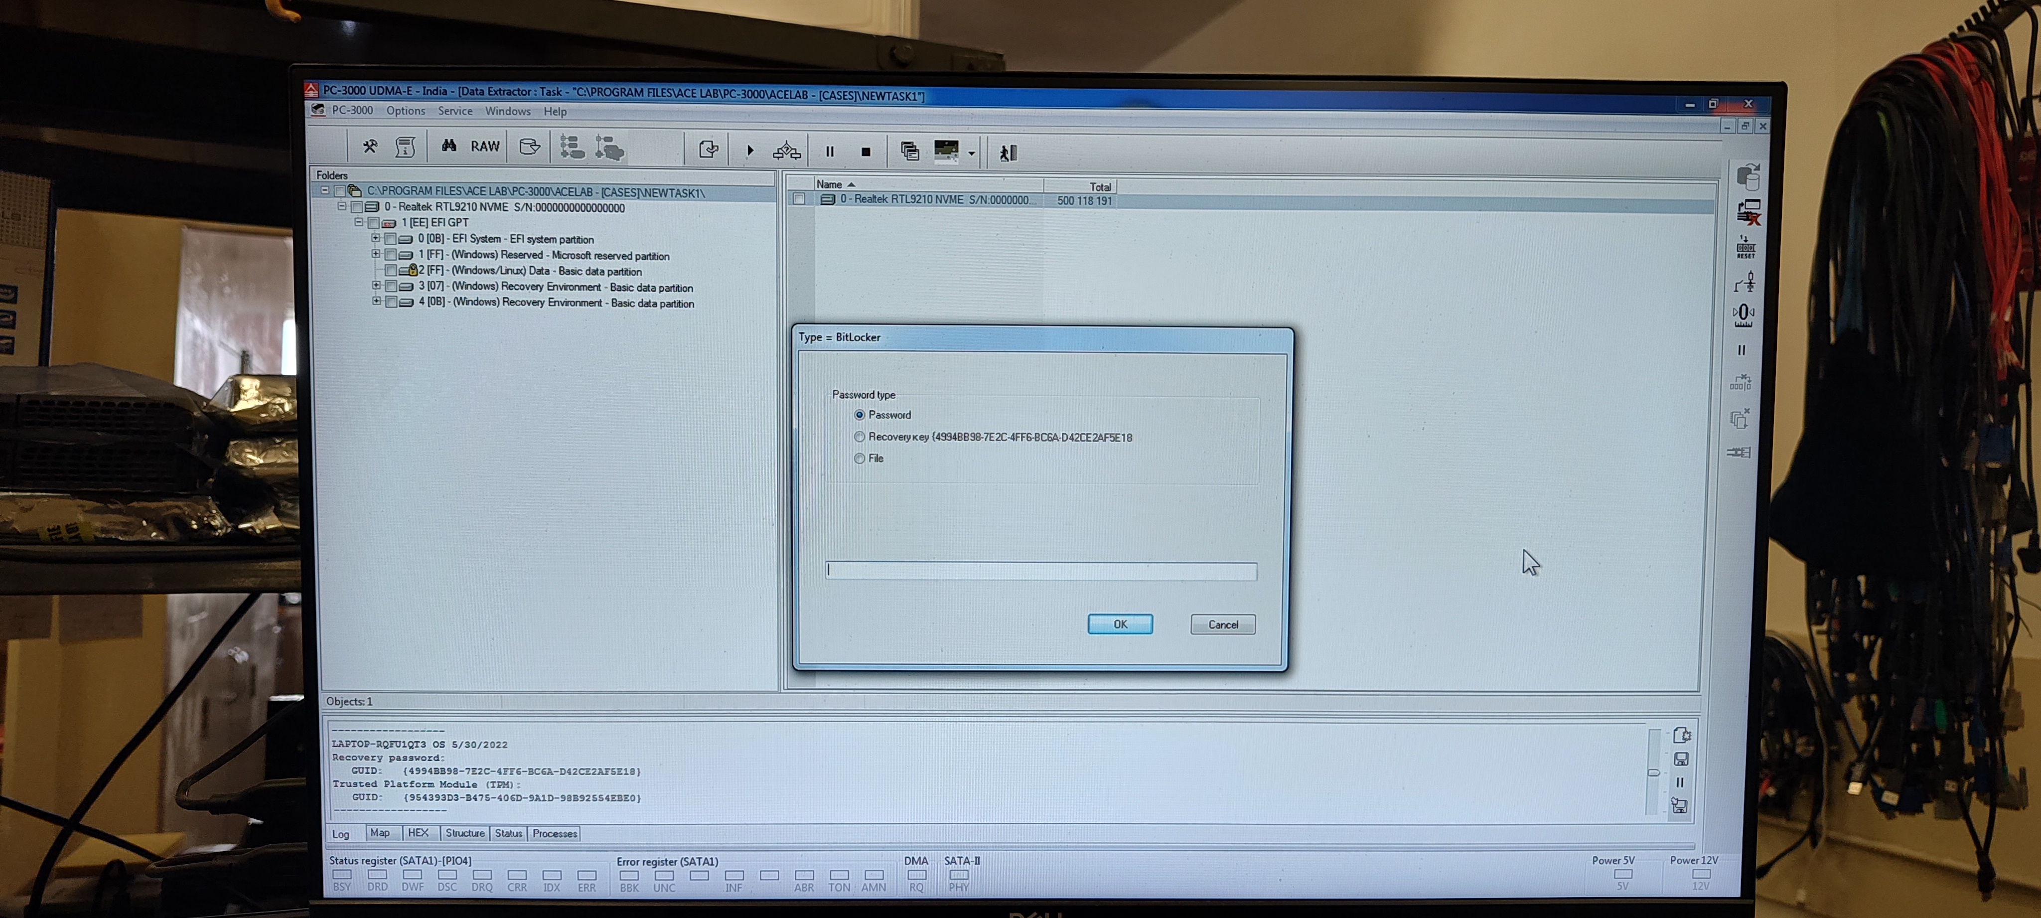Viewport: 2041px width, 918px height.
Task: Click the sector map picture icon
Action: 946,152
